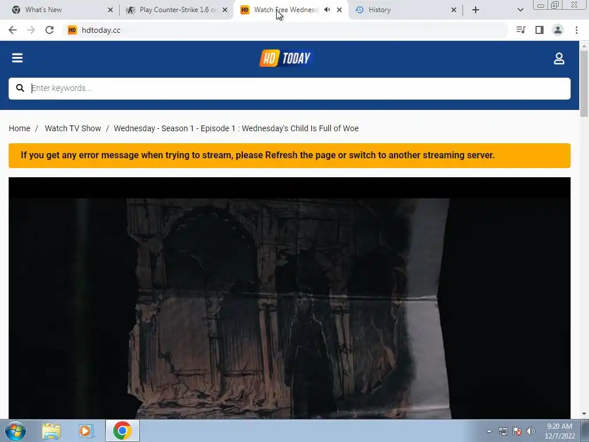Open the Chrome profile avatar
The height and width of the screenshot is (442, 589).
558,30
